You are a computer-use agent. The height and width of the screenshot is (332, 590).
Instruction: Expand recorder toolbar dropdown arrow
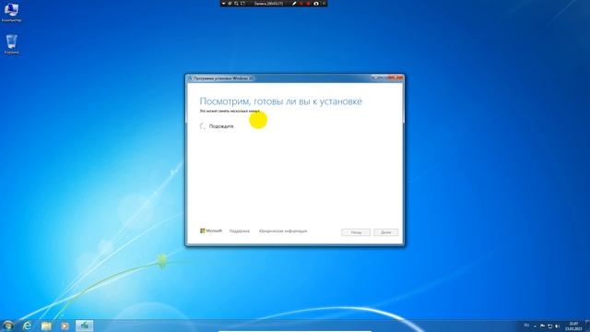point(223,4)
